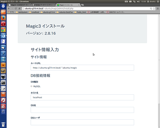Open zoom magnifier icon in address bar
The image size is (160, 128).
151,9
